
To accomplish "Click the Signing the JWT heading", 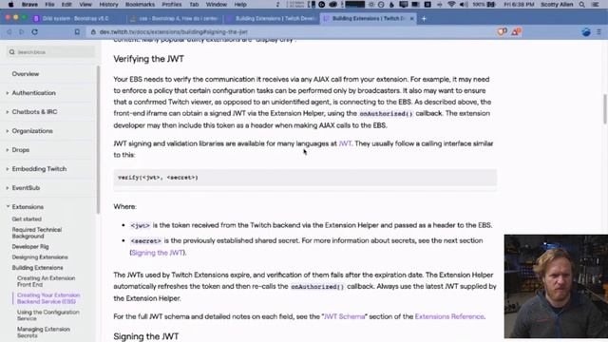I will [x=145, y=336].
